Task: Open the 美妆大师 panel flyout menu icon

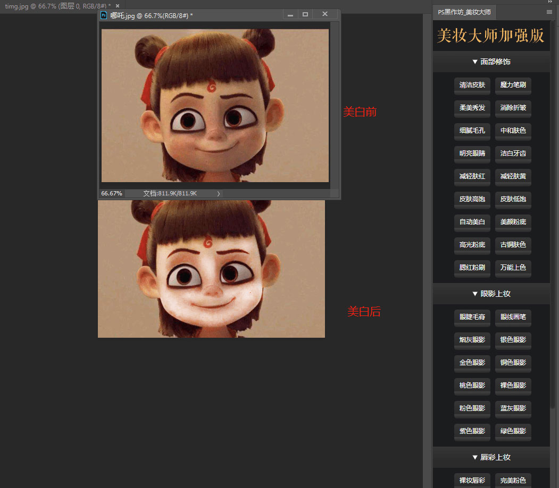Action: pyautogui.click(x=549, y=12)
